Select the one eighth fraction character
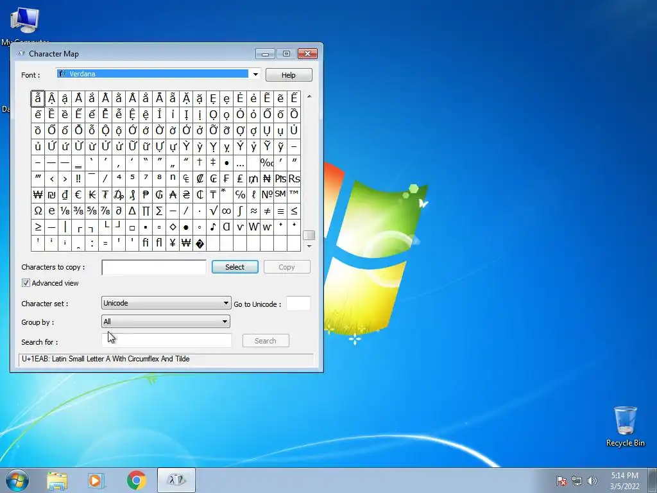Viewport: 657px width, 493px height. pyautogui.click(x=65, y=211)
